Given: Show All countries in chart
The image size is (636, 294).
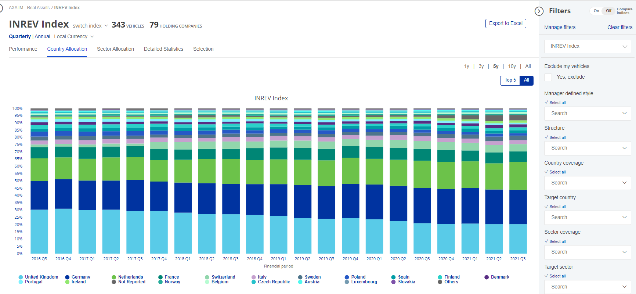Looking at the screenshot, I should pyautogui.click(x=527, y=80).
